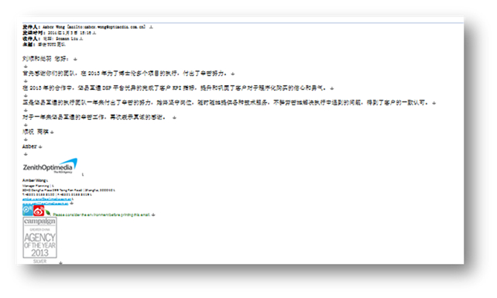Click the 'Amber' sign-off above the logo
Viewport: 497px width, 298px height.
click(x=29, y=146)
